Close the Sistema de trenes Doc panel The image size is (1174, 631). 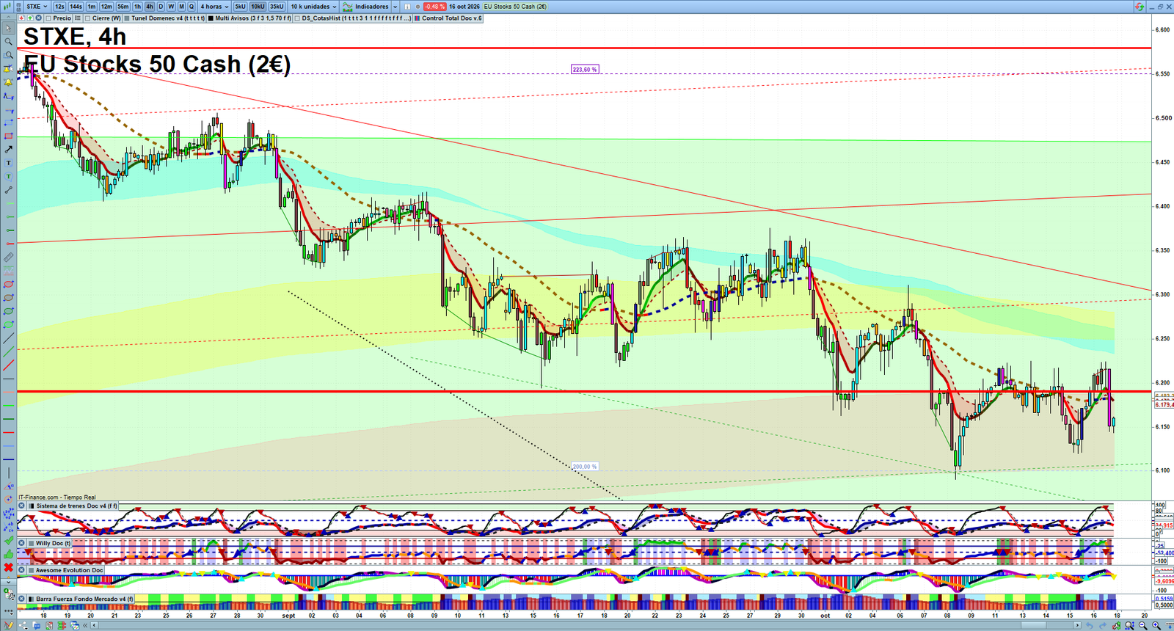coord(22,506)
